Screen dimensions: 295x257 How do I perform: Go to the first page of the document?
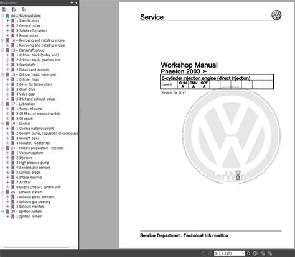pyautogui.click(x=204, y=253)
